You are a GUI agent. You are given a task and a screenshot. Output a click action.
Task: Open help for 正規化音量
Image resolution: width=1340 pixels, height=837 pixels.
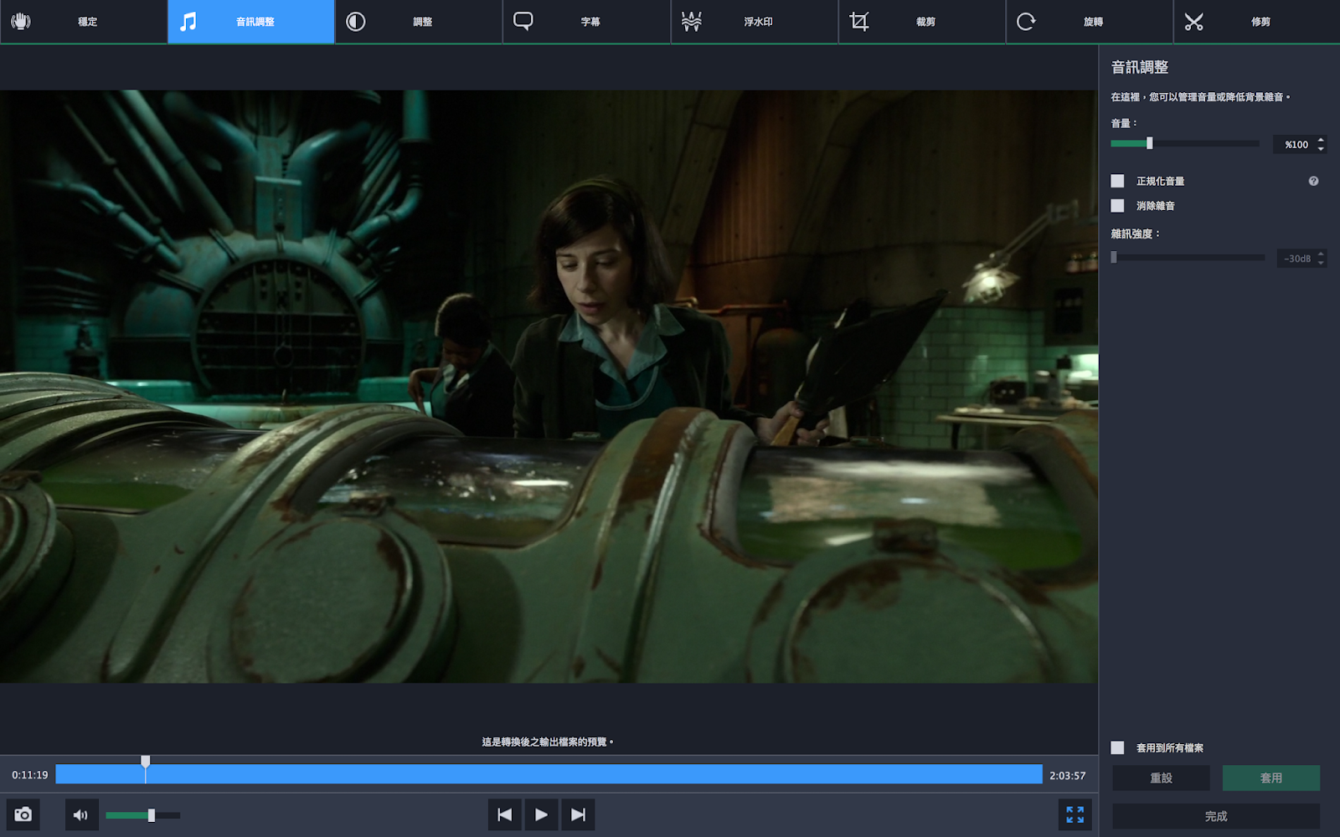[x=1313, y=181]
